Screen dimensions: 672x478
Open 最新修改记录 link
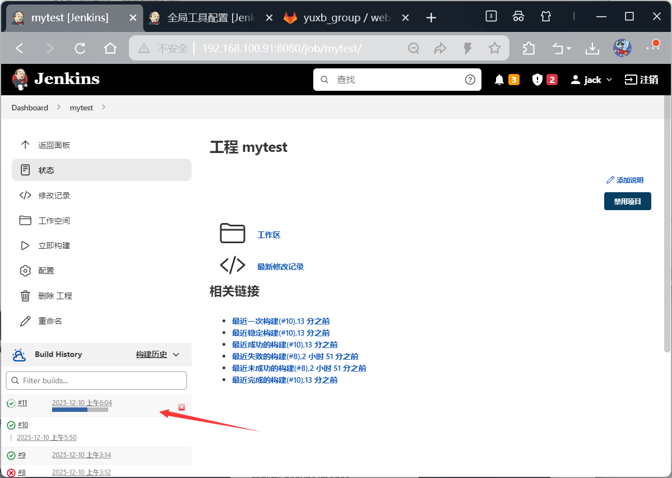[280, 267]
